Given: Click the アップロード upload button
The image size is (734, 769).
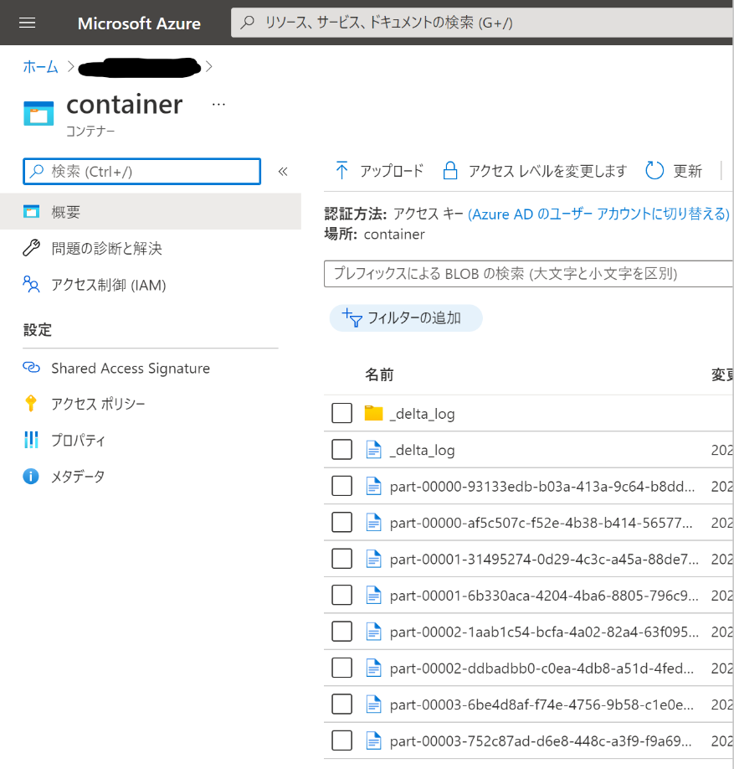Looking at the screenshot, I should click(379, 171).
